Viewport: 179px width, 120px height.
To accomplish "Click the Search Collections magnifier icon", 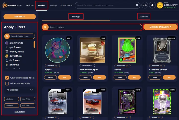I will tap(7, 36).
